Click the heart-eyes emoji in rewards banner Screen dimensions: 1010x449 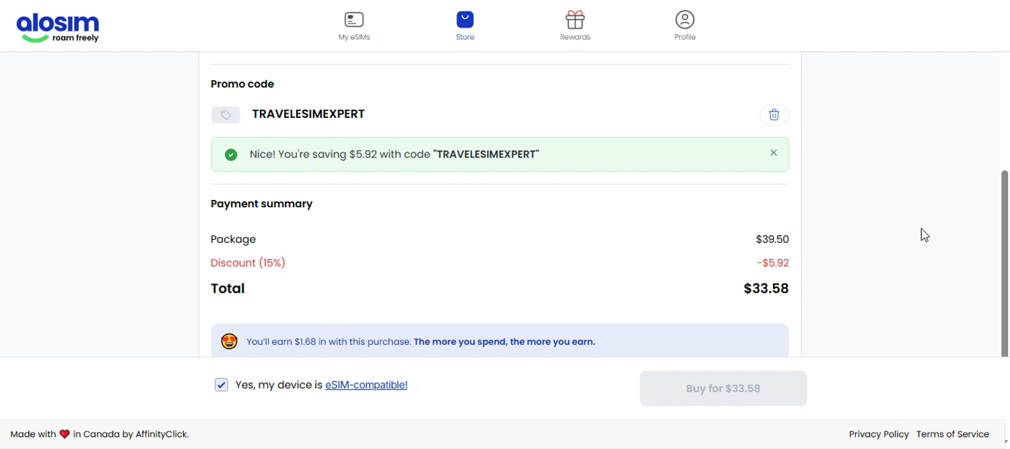pyautogui.click(x=230, y=341)
